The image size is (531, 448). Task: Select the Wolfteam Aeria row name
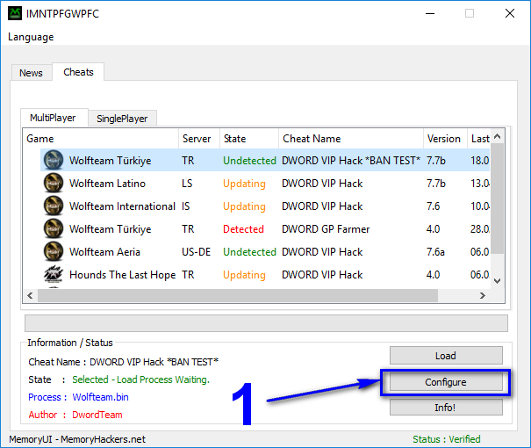[x=104, y=252]
